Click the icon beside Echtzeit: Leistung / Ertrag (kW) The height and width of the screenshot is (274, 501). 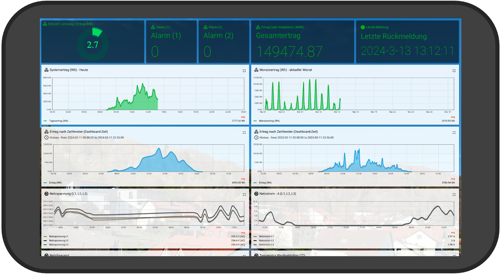click(45, 24)
